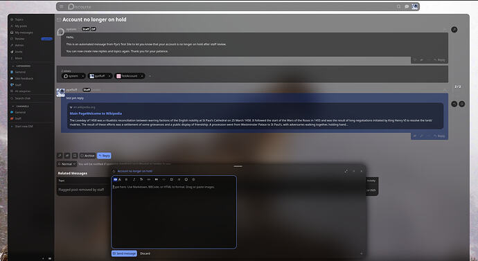Open pyxfluff avatar on the second post

tap(61, 93)
